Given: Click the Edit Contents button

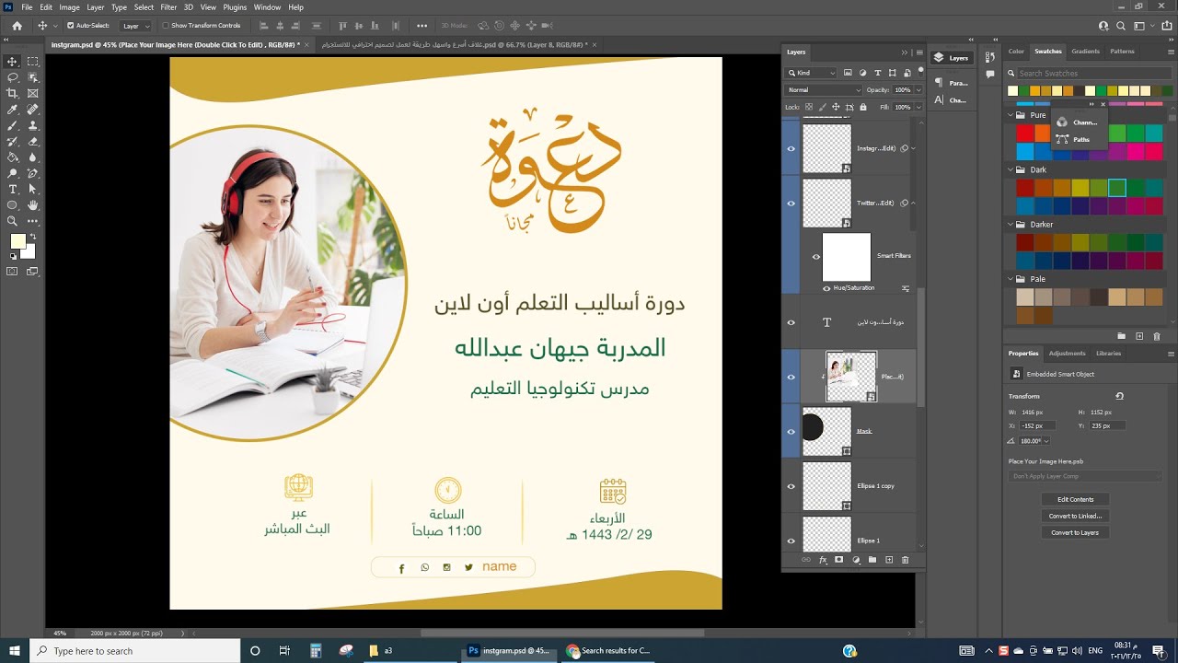Looking at the screenshot, I should 1075,499.
